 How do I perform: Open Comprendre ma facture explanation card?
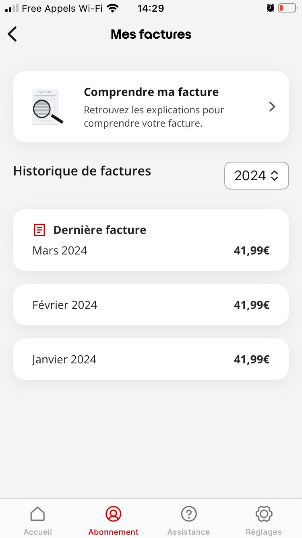pyautogui.click(x=151, y=107)
